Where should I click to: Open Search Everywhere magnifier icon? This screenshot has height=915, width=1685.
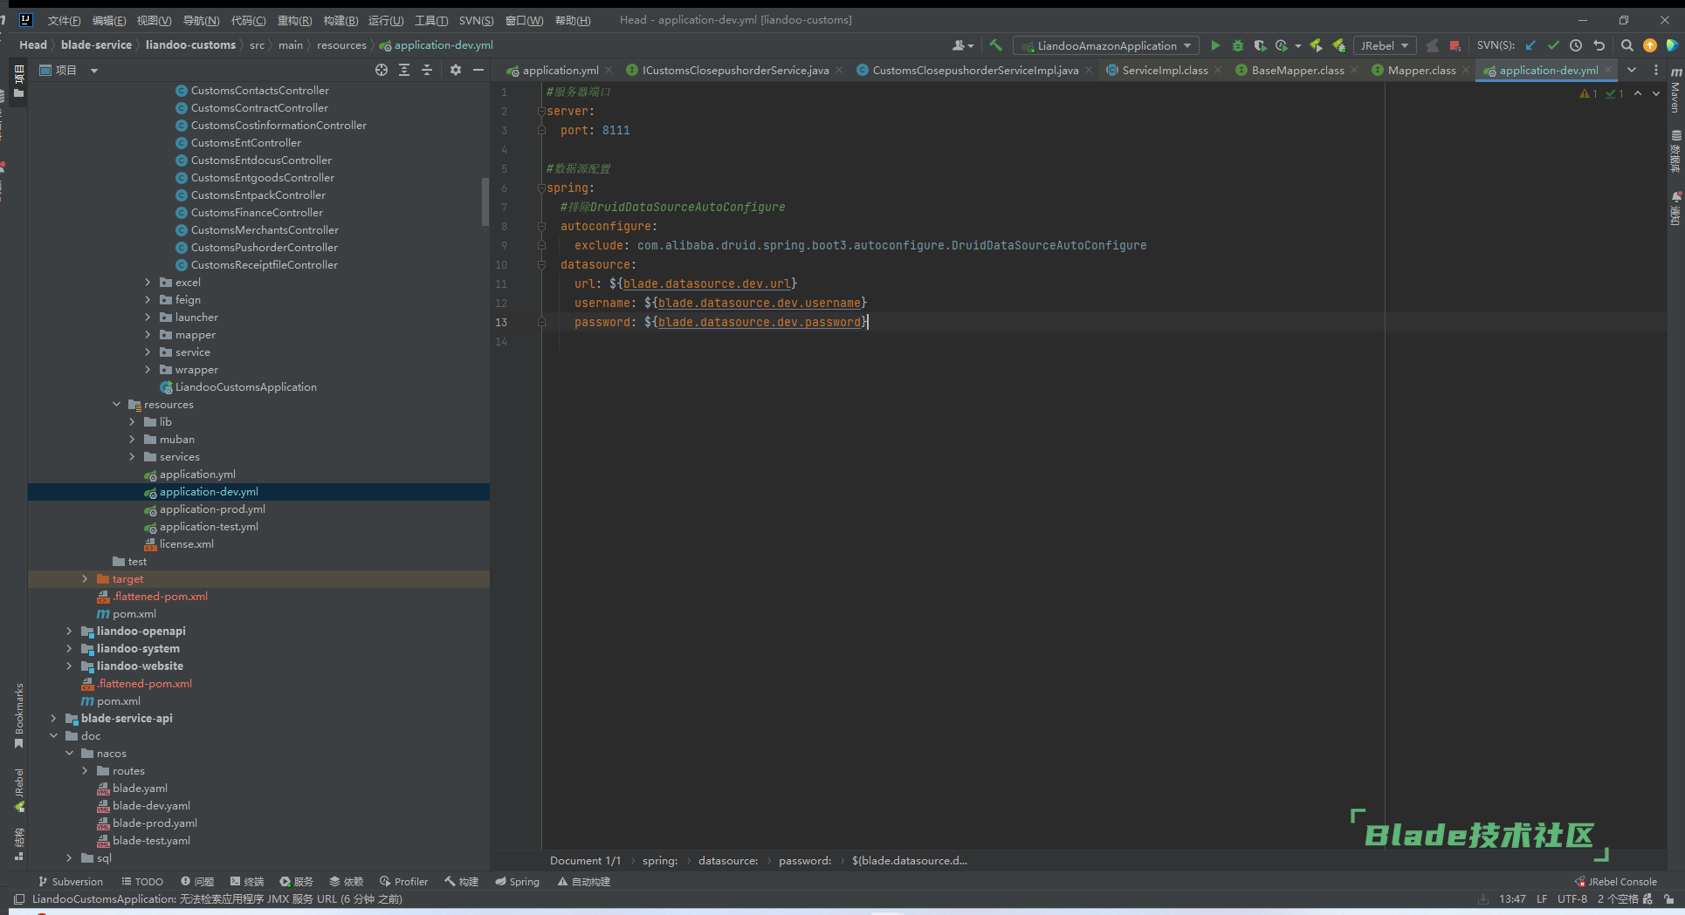pos(1627,45)
